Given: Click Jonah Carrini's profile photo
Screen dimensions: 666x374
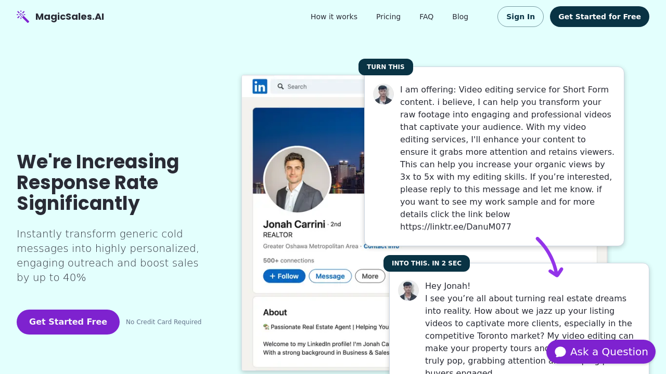Looking at the screenshot, I should (x=297, y=180).
